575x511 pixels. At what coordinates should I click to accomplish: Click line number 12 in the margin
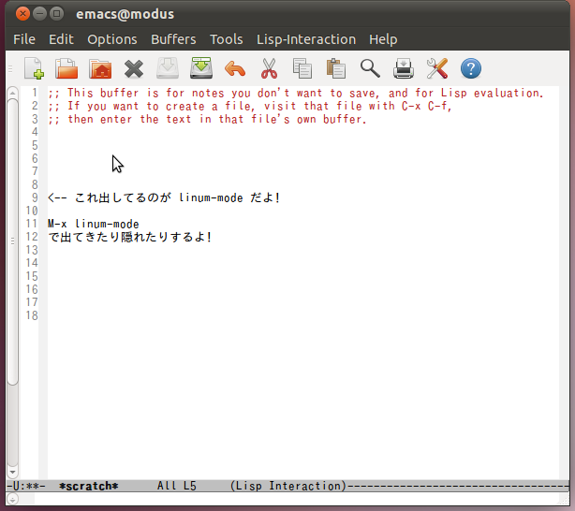[32, 237]
